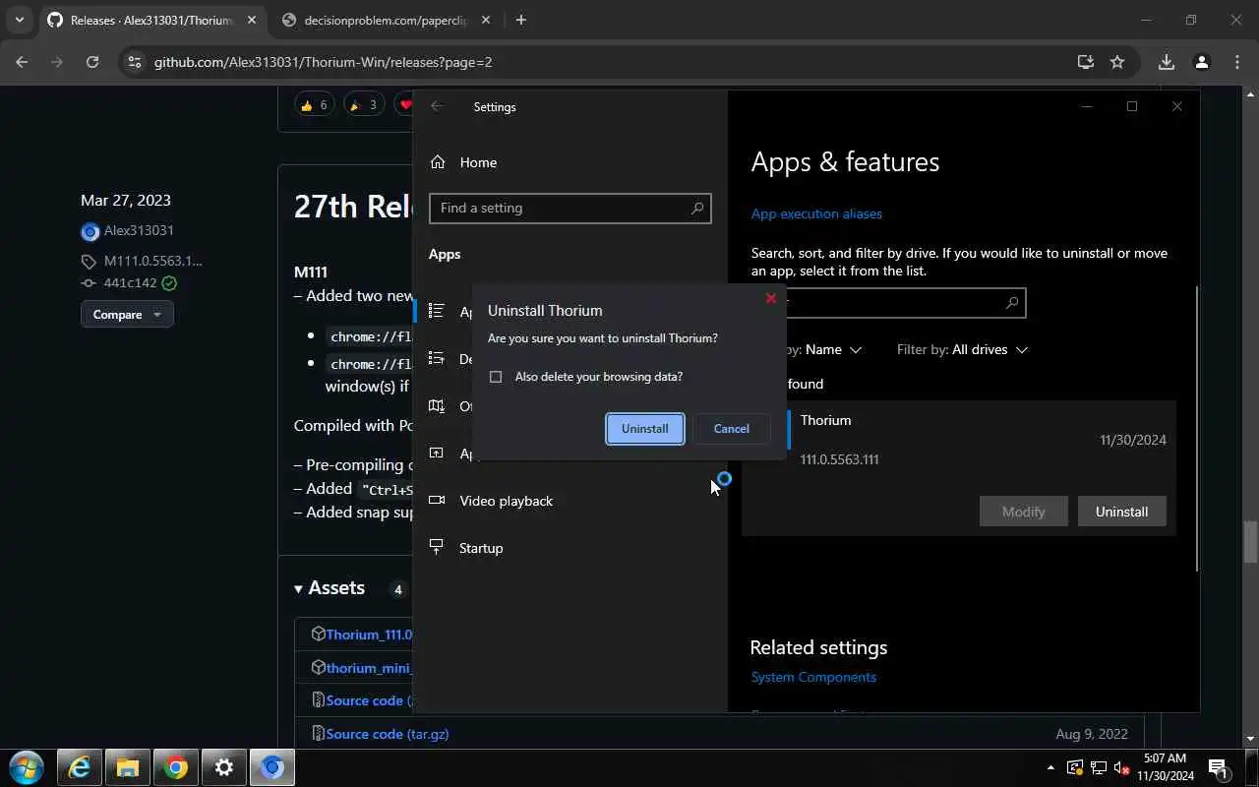
Task: Click the party popper reaction with 3
Action: click(x=363, y=104)
